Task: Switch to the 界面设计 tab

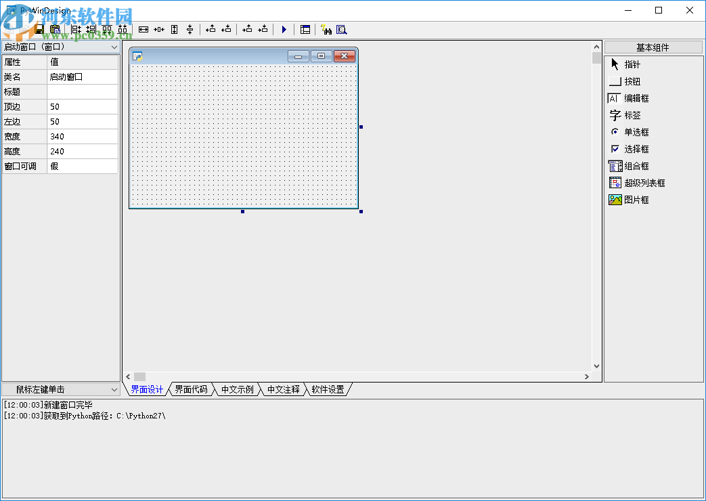Action: (x=147, y=389)
